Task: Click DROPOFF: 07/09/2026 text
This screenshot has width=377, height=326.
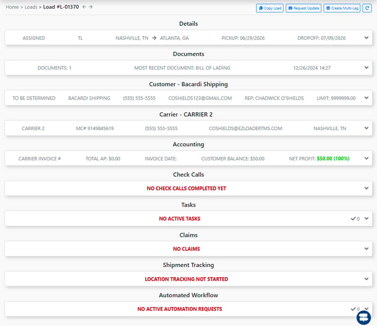Action: pyautogui.click(x=321, y=38)
